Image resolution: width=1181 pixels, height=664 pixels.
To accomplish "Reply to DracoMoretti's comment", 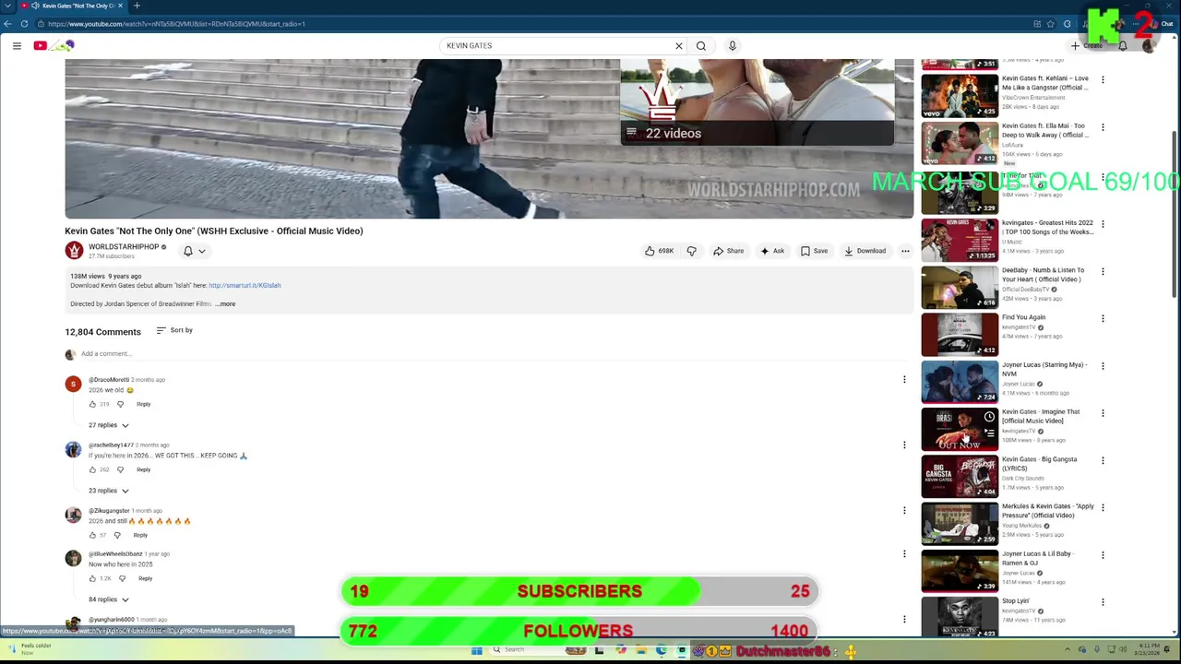I will 144,404.
